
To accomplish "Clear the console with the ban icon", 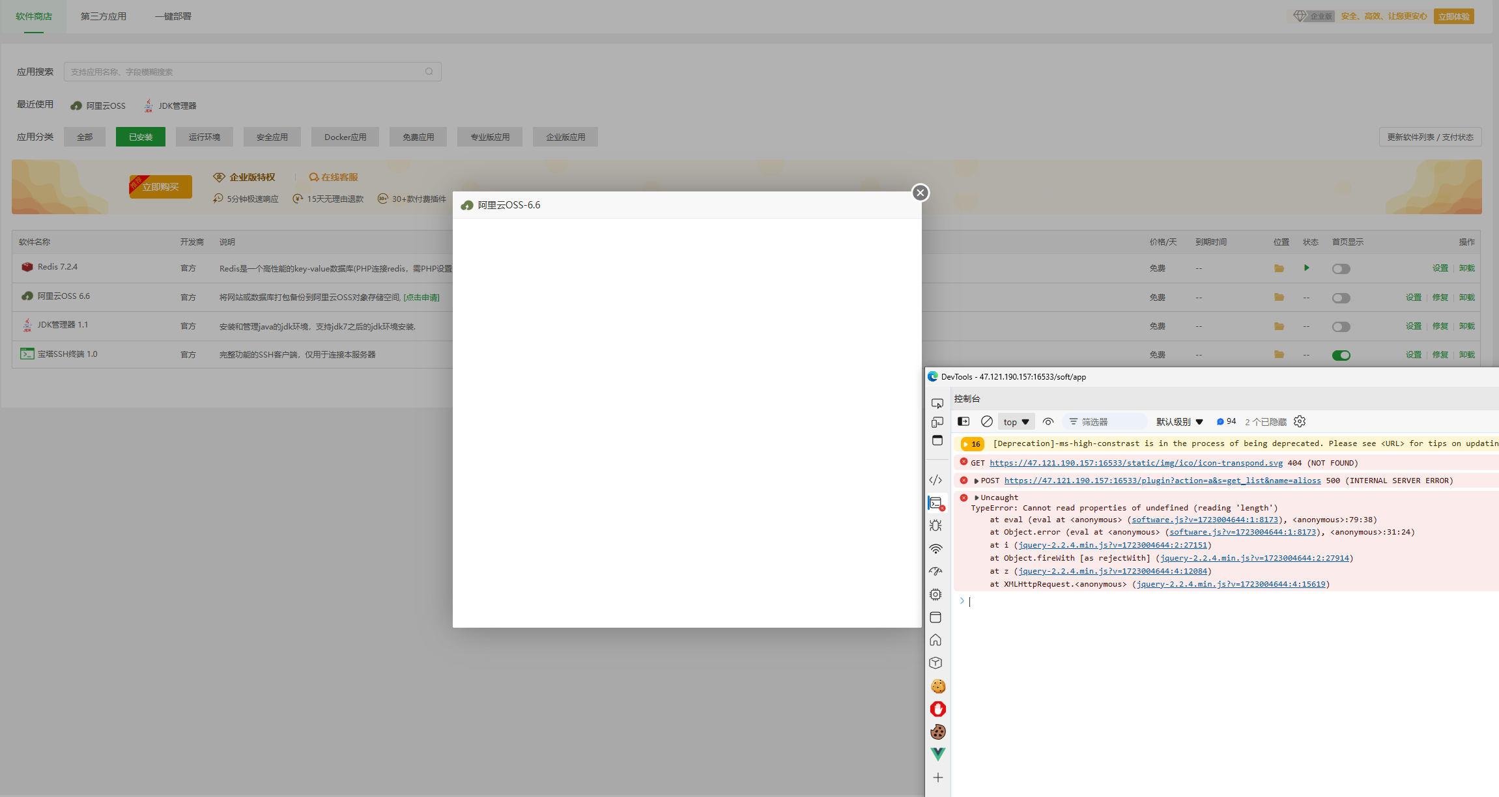I will point(986,422).
